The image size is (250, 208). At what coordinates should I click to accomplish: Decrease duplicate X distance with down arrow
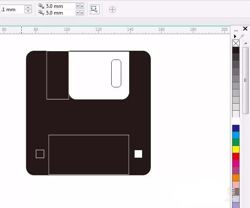[77, 6]
